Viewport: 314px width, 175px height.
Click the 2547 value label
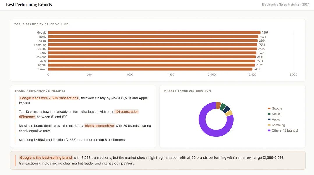tap(261, 53)
